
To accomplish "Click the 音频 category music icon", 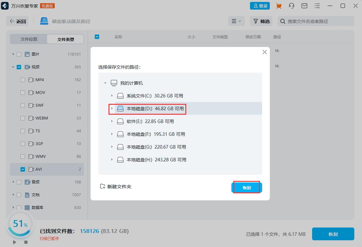I will click(27, 182).
